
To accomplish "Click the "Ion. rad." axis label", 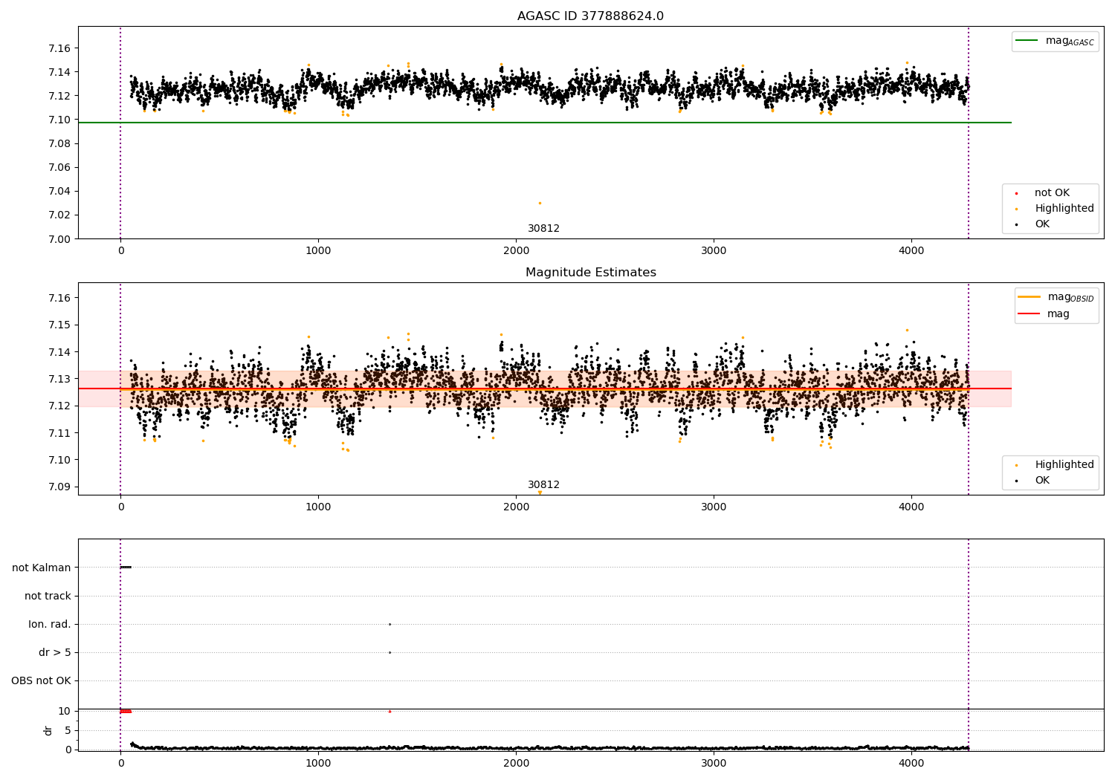I will tap(50, 624).
